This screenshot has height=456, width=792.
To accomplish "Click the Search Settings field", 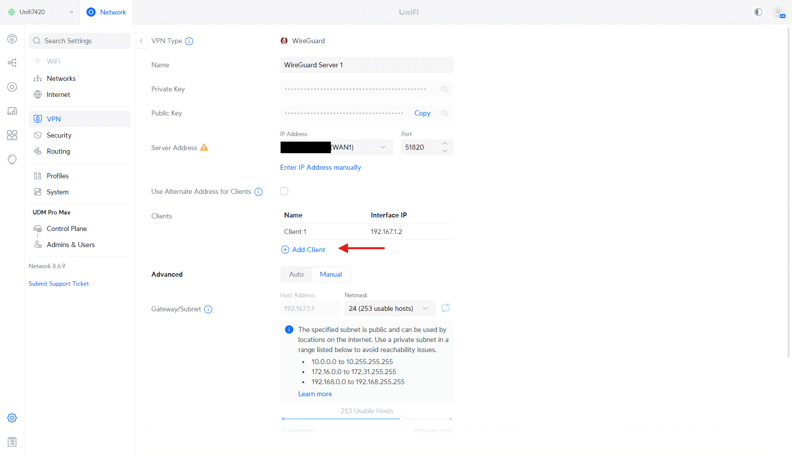I will tap(79, 41).
